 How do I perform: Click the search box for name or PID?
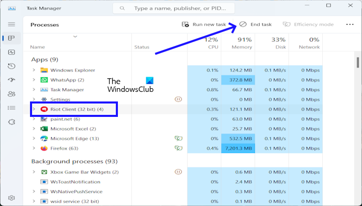click(x=174, y=9)
